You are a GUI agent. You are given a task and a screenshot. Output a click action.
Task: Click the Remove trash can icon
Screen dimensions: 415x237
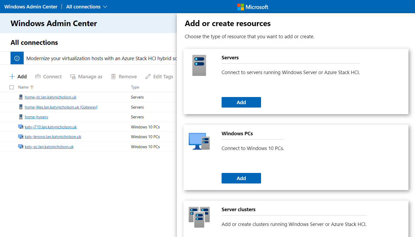coord(113,76)
